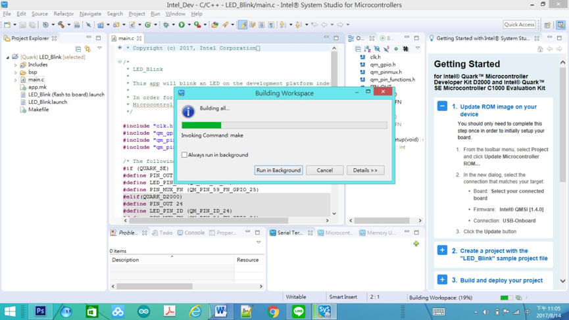569x320 pixels.
Task: Select app.mk in Project Explorer
Action: [x=37, y=87]
